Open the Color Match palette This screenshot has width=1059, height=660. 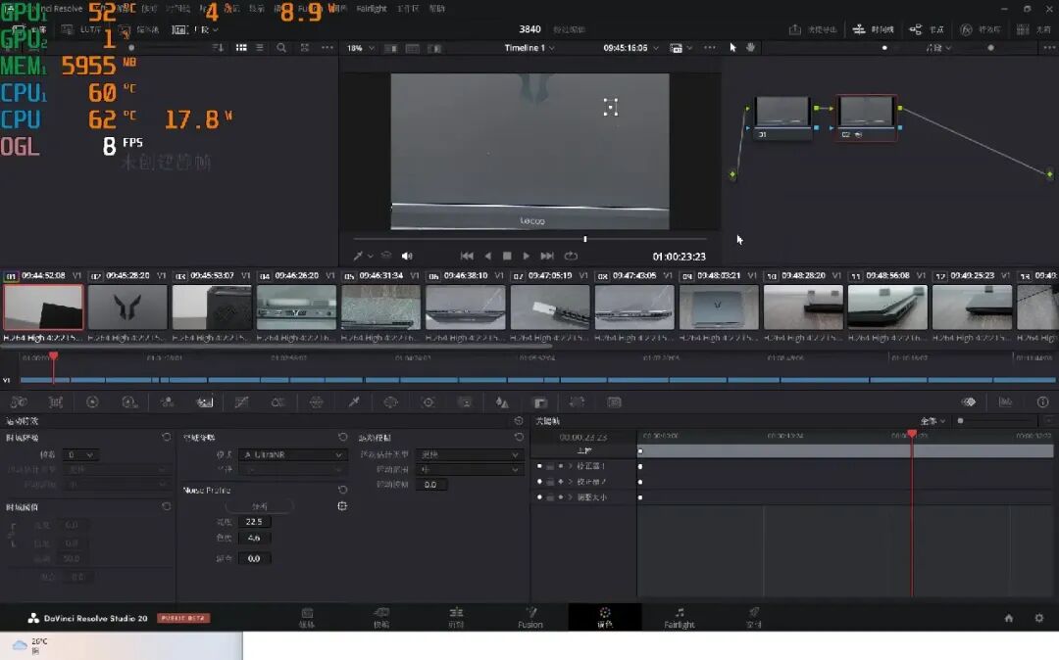pyautogui.click(x=55, y=402)
